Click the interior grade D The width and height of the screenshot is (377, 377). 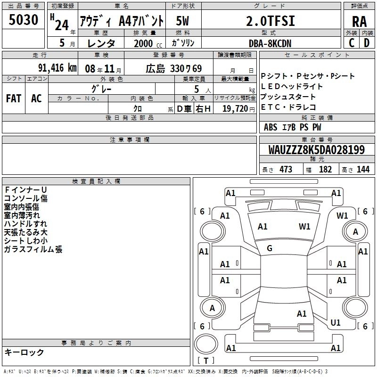pyautogui.click(x=367, y=42)
